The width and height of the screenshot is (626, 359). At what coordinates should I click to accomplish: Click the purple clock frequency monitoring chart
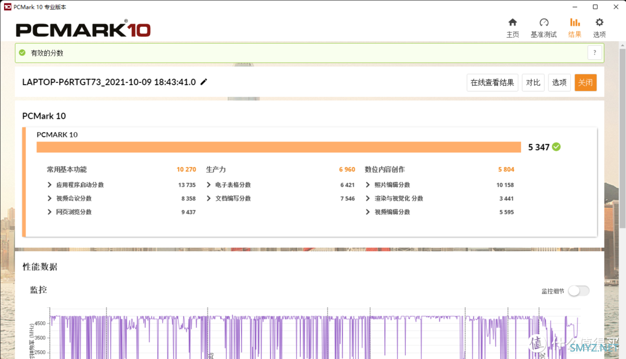314,333
